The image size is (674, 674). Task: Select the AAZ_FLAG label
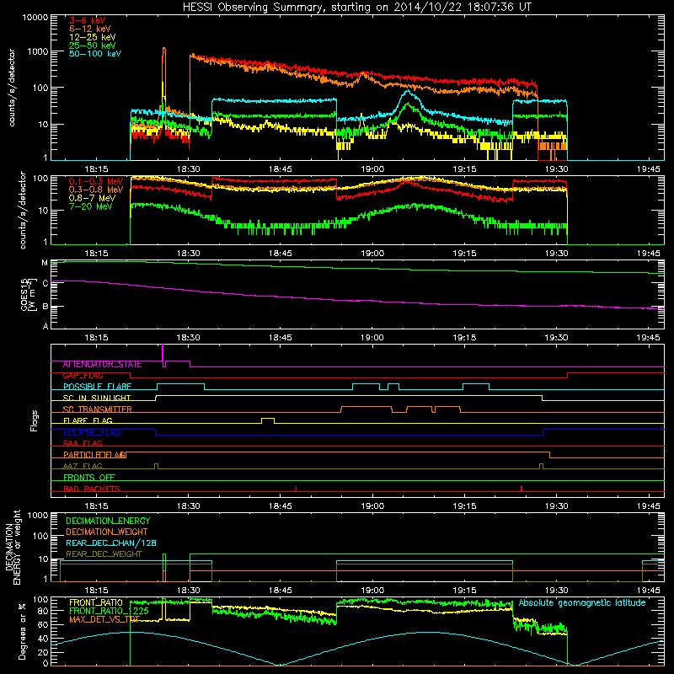(83, 466)
